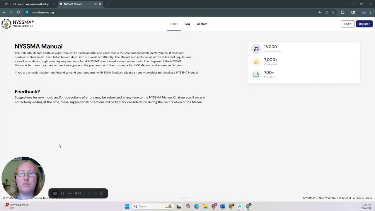Switch to the Gmail Inbox tab
375x211 pixels.
(x=33, y=4)
